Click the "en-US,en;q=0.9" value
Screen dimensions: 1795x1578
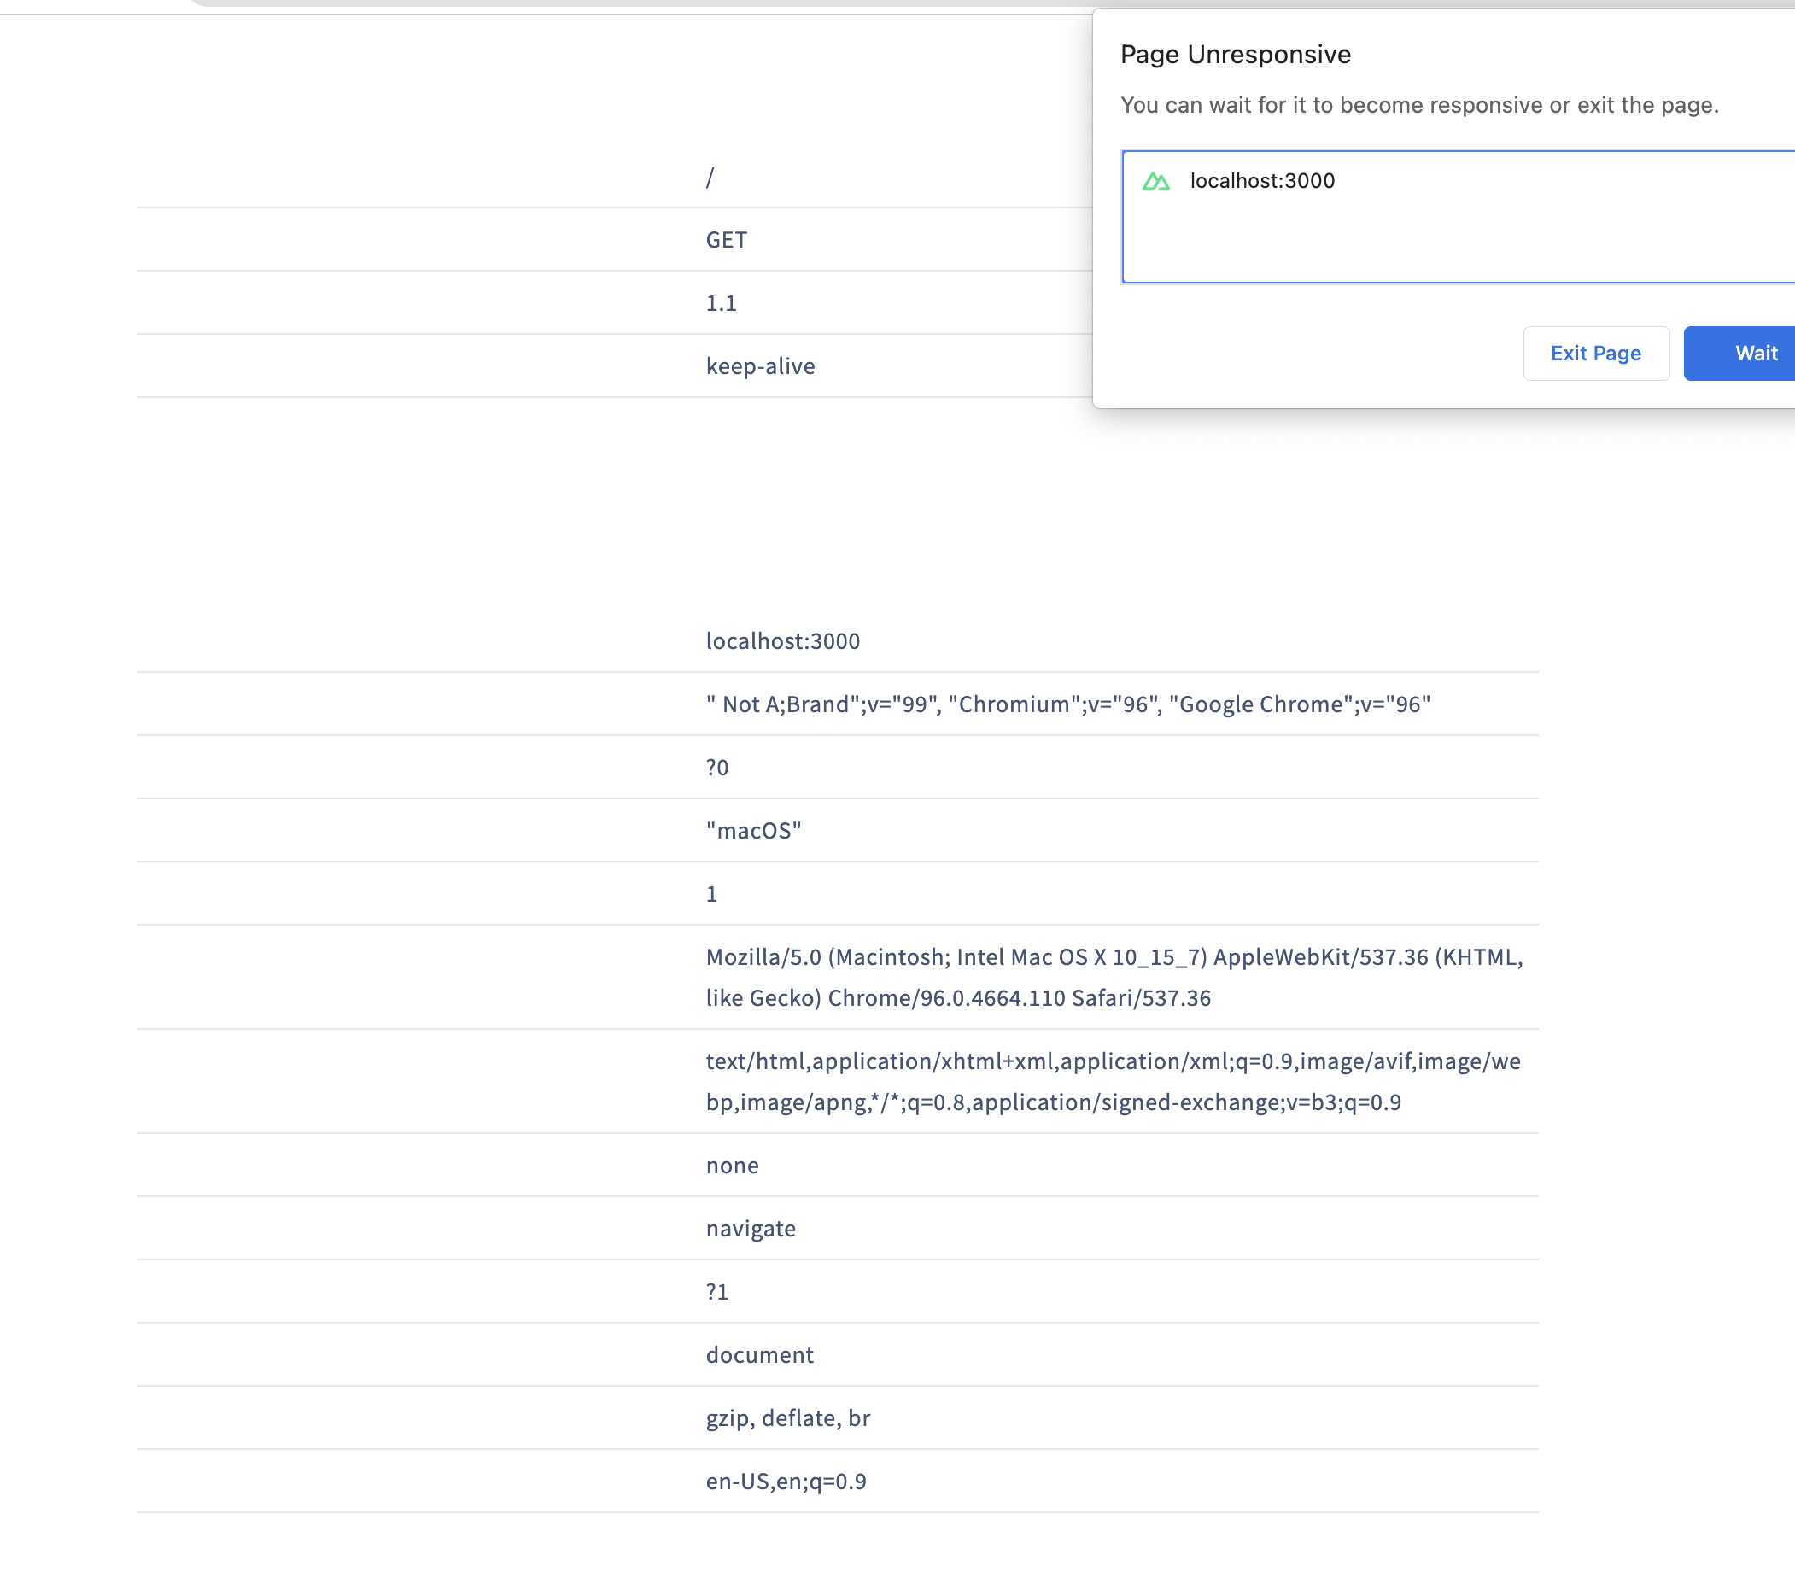pos(786,1482)
